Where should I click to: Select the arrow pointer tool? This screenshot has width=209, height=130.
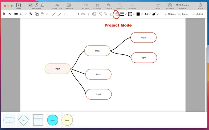(x=4, y=14)
